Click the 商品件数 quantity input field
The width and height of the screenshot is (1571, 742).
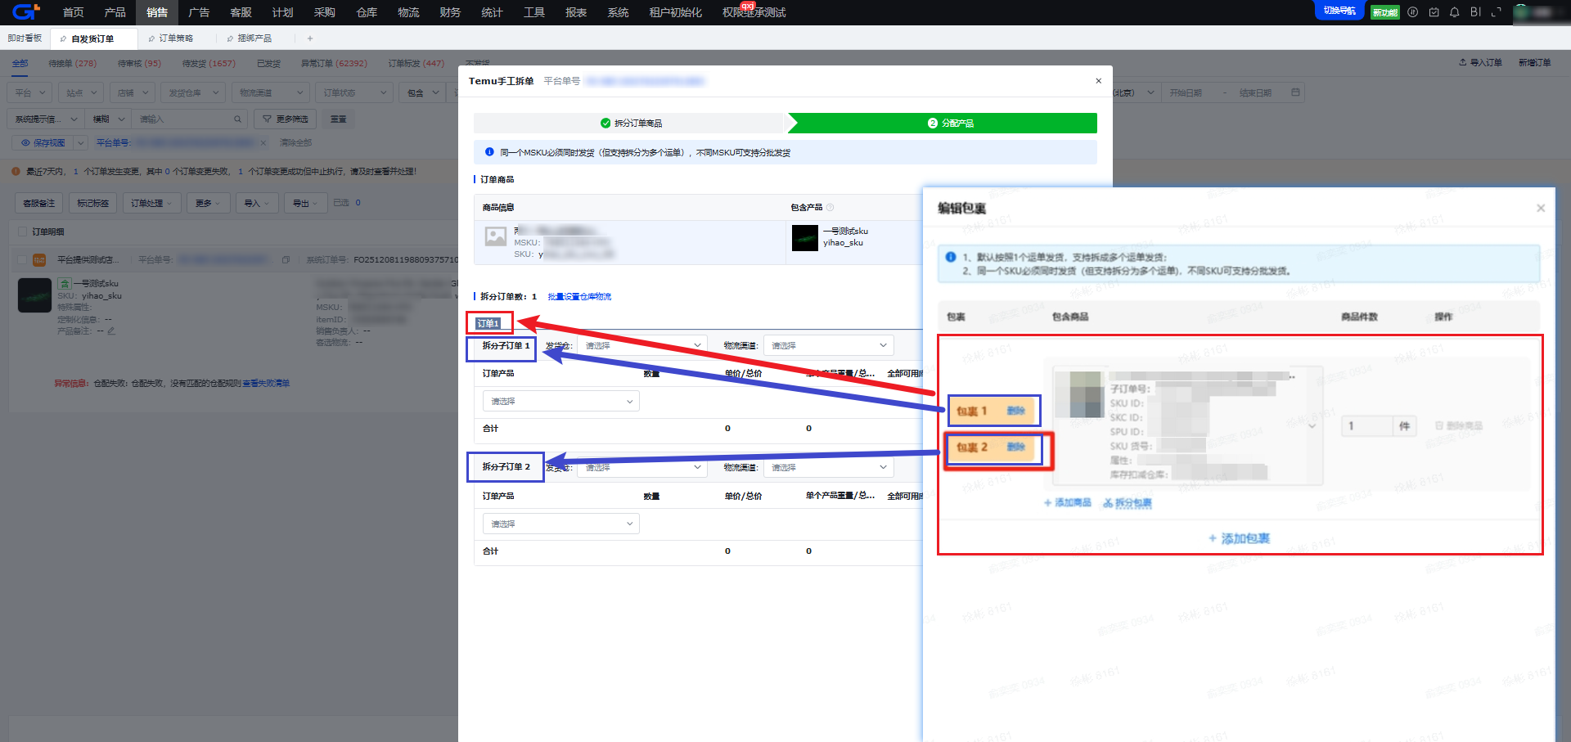click(1366, 426)
